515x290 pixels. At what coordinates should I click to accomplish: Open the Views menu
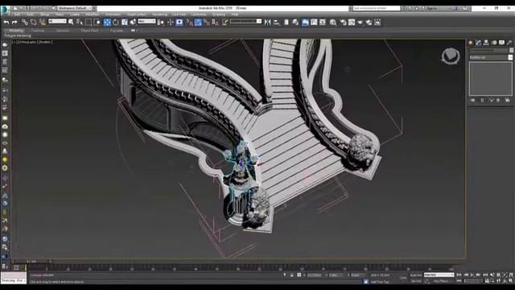(x=60, y=14)
